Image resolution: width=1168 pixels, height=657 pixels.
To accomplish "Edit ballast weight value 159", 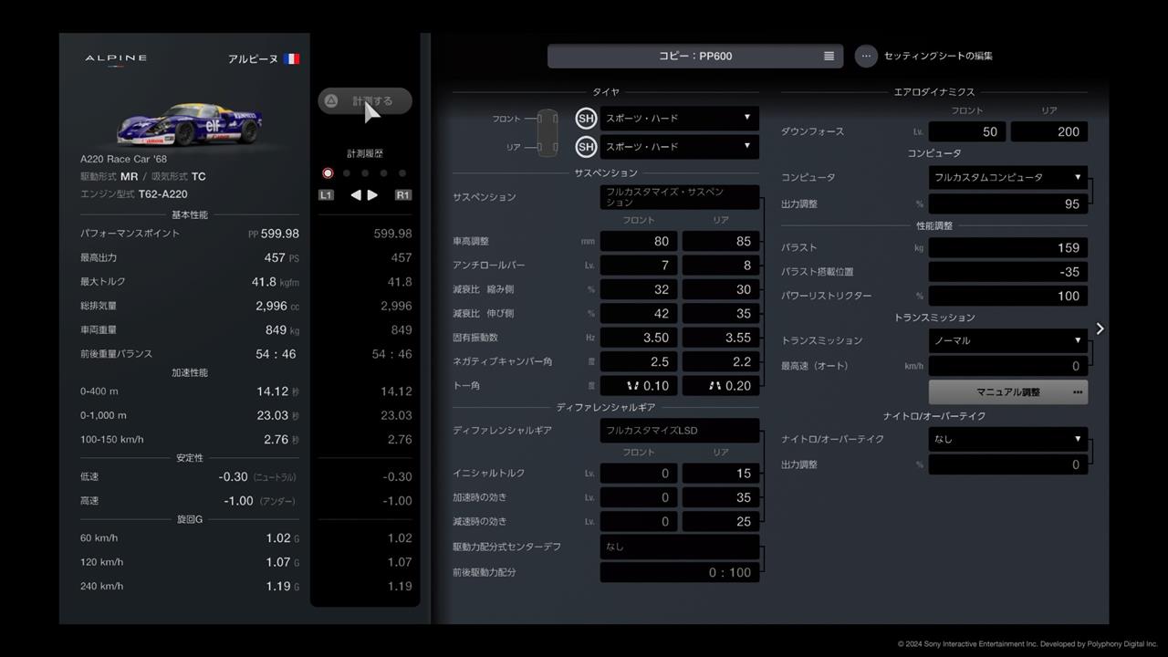I will click(1008, 248).
